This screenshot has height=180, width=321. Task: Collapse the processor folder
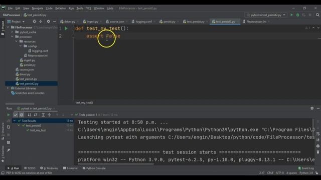[x=12, y=36]
